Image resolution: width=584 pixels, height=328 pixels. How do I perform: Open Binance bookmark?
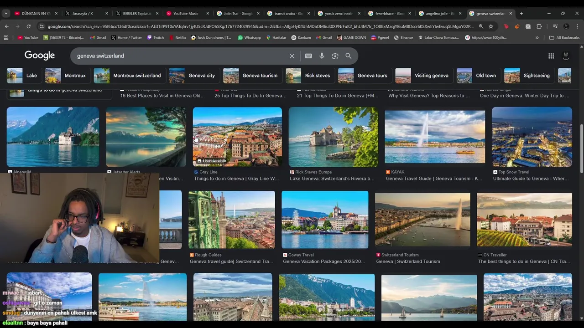coord(403,38)
